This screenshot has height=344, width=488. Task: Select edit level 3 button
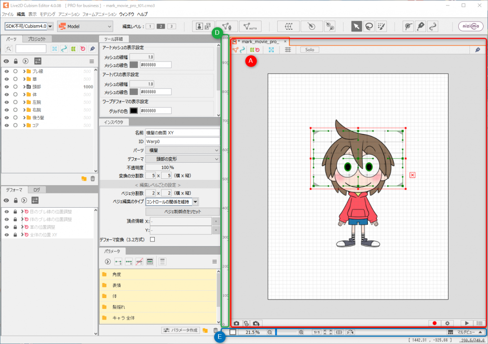point(171,26)
